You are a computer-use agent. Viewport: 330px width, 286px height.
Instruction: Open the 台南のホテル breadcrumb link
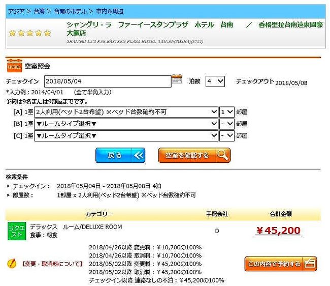click(x=70, y=11)
